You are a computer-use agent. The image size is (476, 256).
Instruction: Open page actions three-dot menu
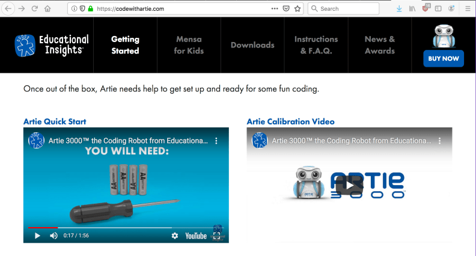(275, 8)
